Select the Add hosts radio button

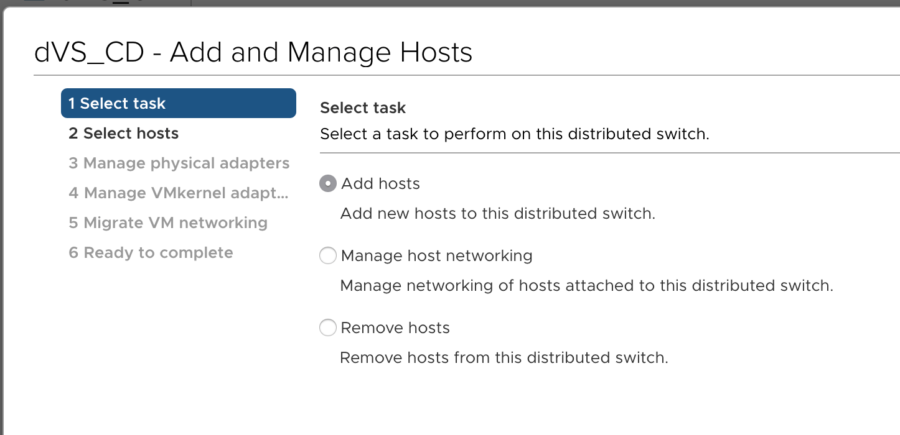tap(328, 184)
